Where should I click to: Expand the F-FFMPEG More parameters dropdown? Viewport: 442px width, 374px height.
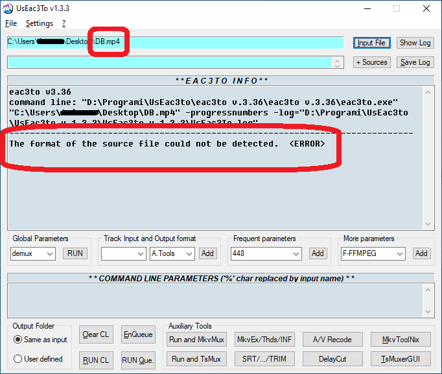[399, 253]
